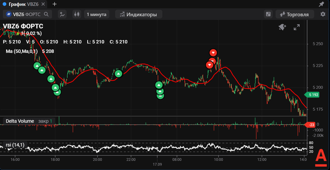
Task: Open chart settings gear
Action: point(322,14)
